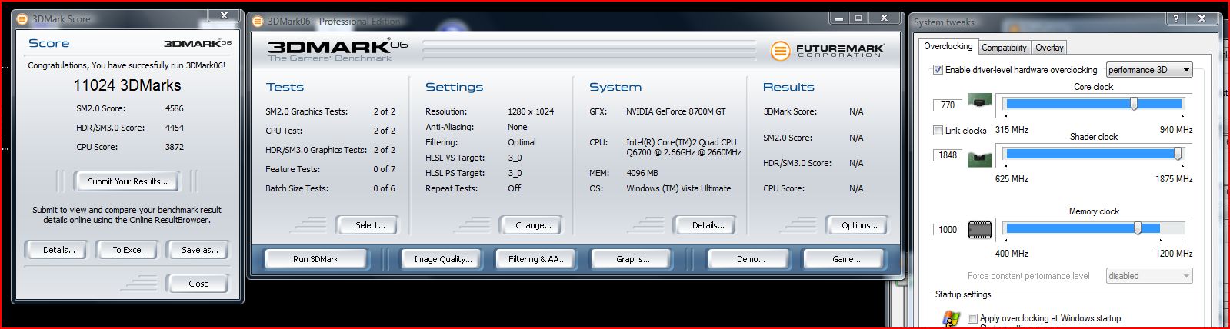Open Filtering & AA settings
Viewport: 1230px width, 329px height.
pos(537,259)
